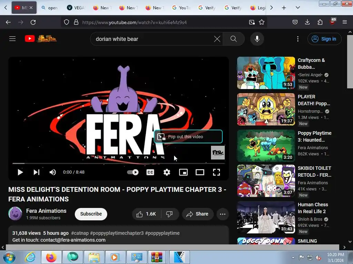Viewport: 353px width, 264px height.
Task: Switch to theater mode icon
Action: pos(200,172)
